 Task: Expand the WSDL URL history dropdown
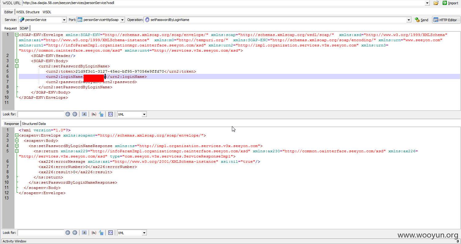click(427, 3)
